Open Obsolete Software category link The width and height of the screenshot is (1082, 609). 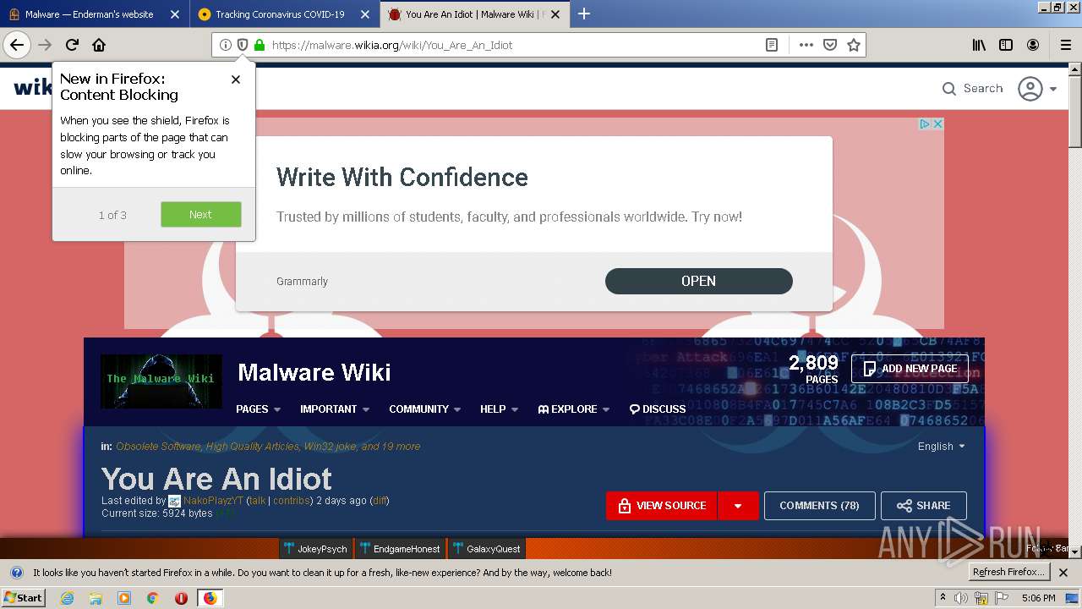(x=158, y=447)
